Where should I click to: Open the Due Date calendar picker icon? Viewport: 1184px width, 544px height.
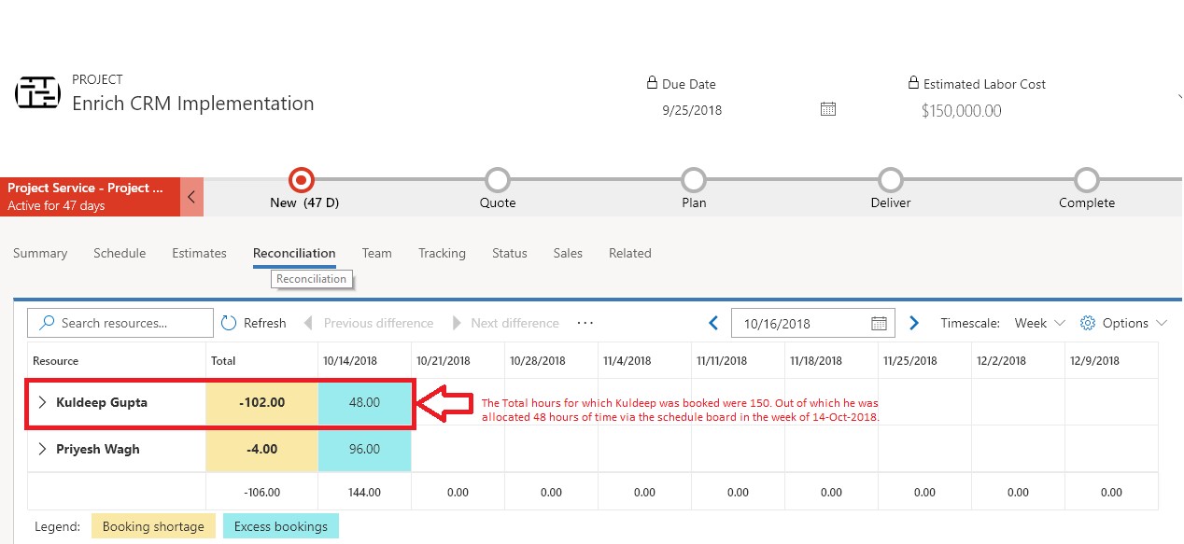pos(827,109)
